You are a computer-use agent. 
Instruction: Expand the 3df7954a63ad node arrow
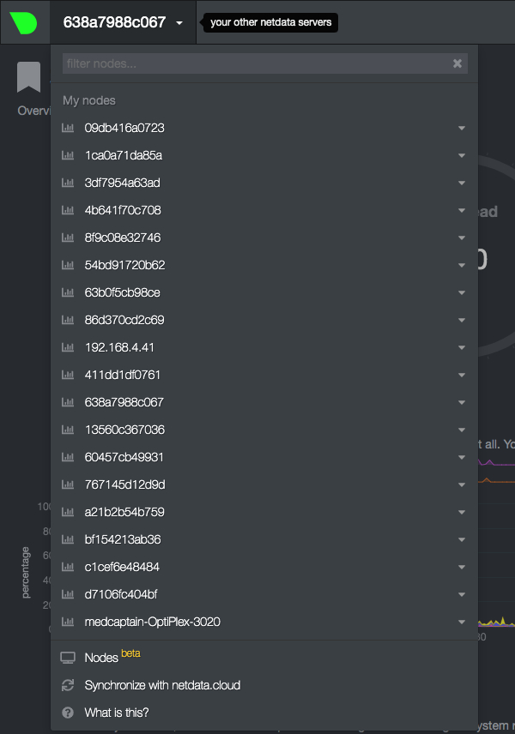pos(462,183)
